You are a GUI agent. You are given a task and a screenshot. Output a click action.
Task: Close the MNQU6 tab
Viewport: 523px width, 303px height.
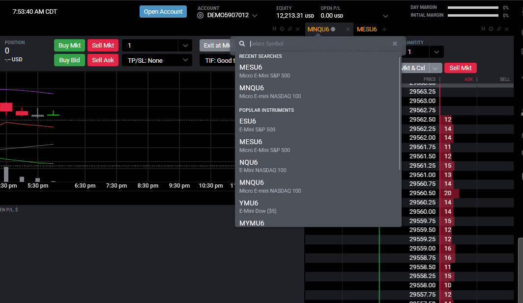pyautogui.click(x=348, y=29)
